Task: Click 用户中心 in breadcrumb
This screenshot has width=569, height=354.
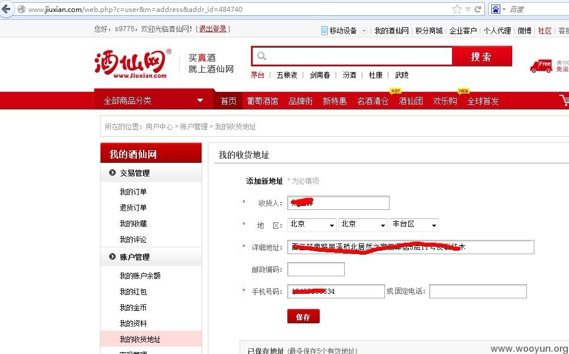Action: (x=160, y=127)
